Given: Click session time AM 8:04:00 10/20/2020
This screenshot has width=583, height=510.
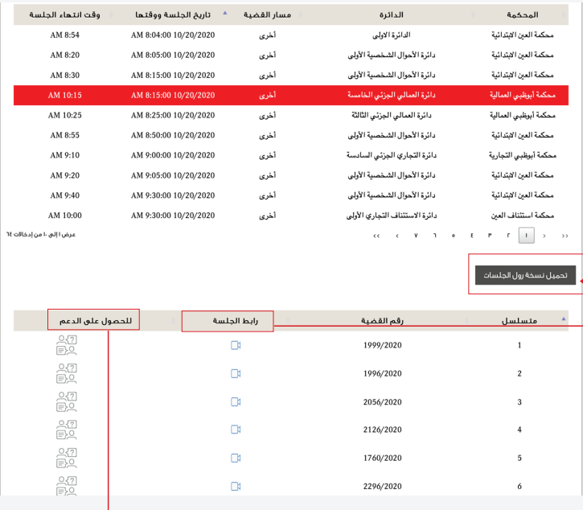Looking at the screenshot, I should click(x=173, y=35).
